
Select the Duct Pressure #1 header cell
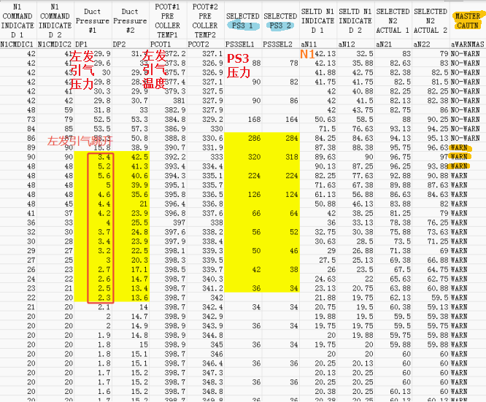tap(92, 20)
